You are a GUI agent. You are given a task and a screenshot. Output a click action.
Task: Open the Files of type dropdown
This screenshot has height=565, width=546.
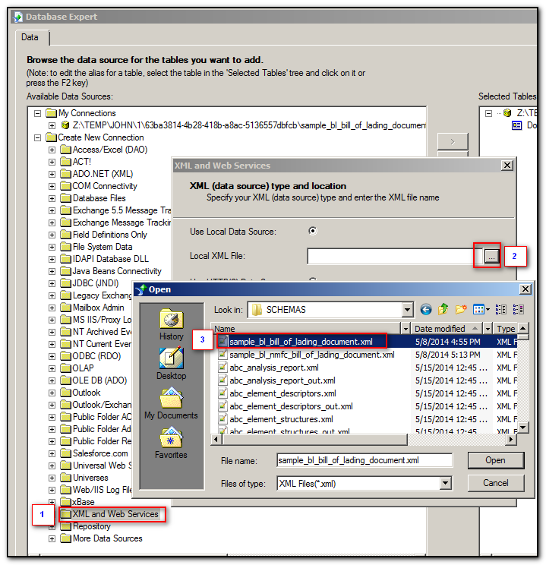pyautogui.click(x=445, y=483)
